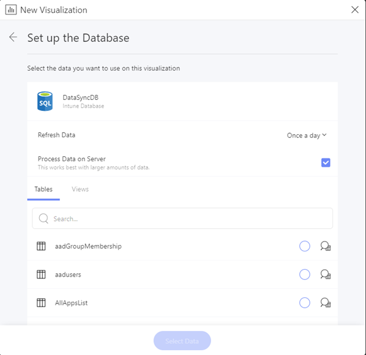Switch to the Views tab
This screenshot has width=366, height=355.
(80, 189)
